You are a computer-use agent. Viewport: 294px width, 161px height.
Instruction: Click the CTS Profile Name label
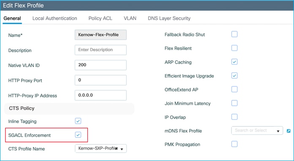[x=27, y=149]
